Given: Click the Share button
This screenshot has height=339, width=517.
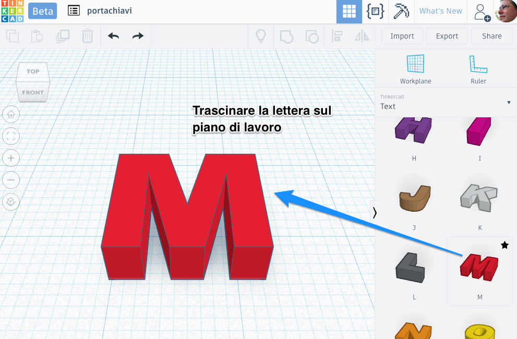Looking at the screenshot, I should 491,36.
